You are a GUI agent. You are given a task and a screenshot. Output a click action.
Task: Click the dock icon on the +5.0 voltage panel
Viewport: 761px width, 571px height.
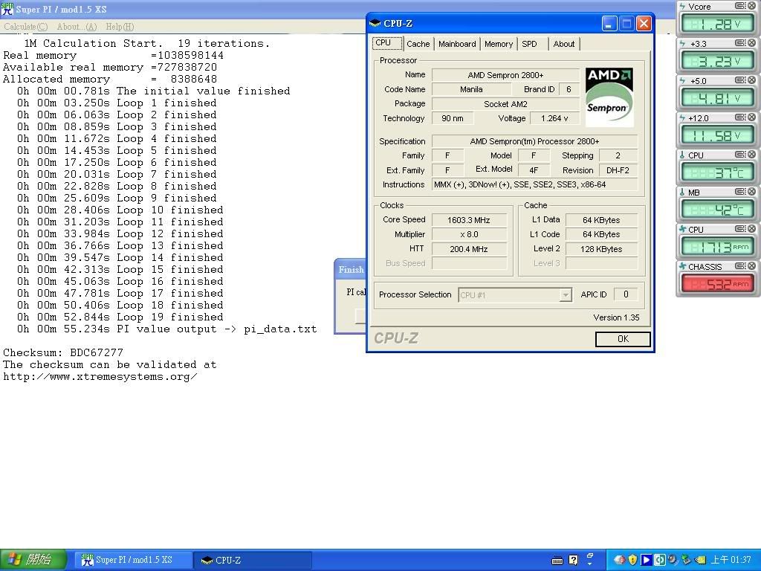[740, 80]
